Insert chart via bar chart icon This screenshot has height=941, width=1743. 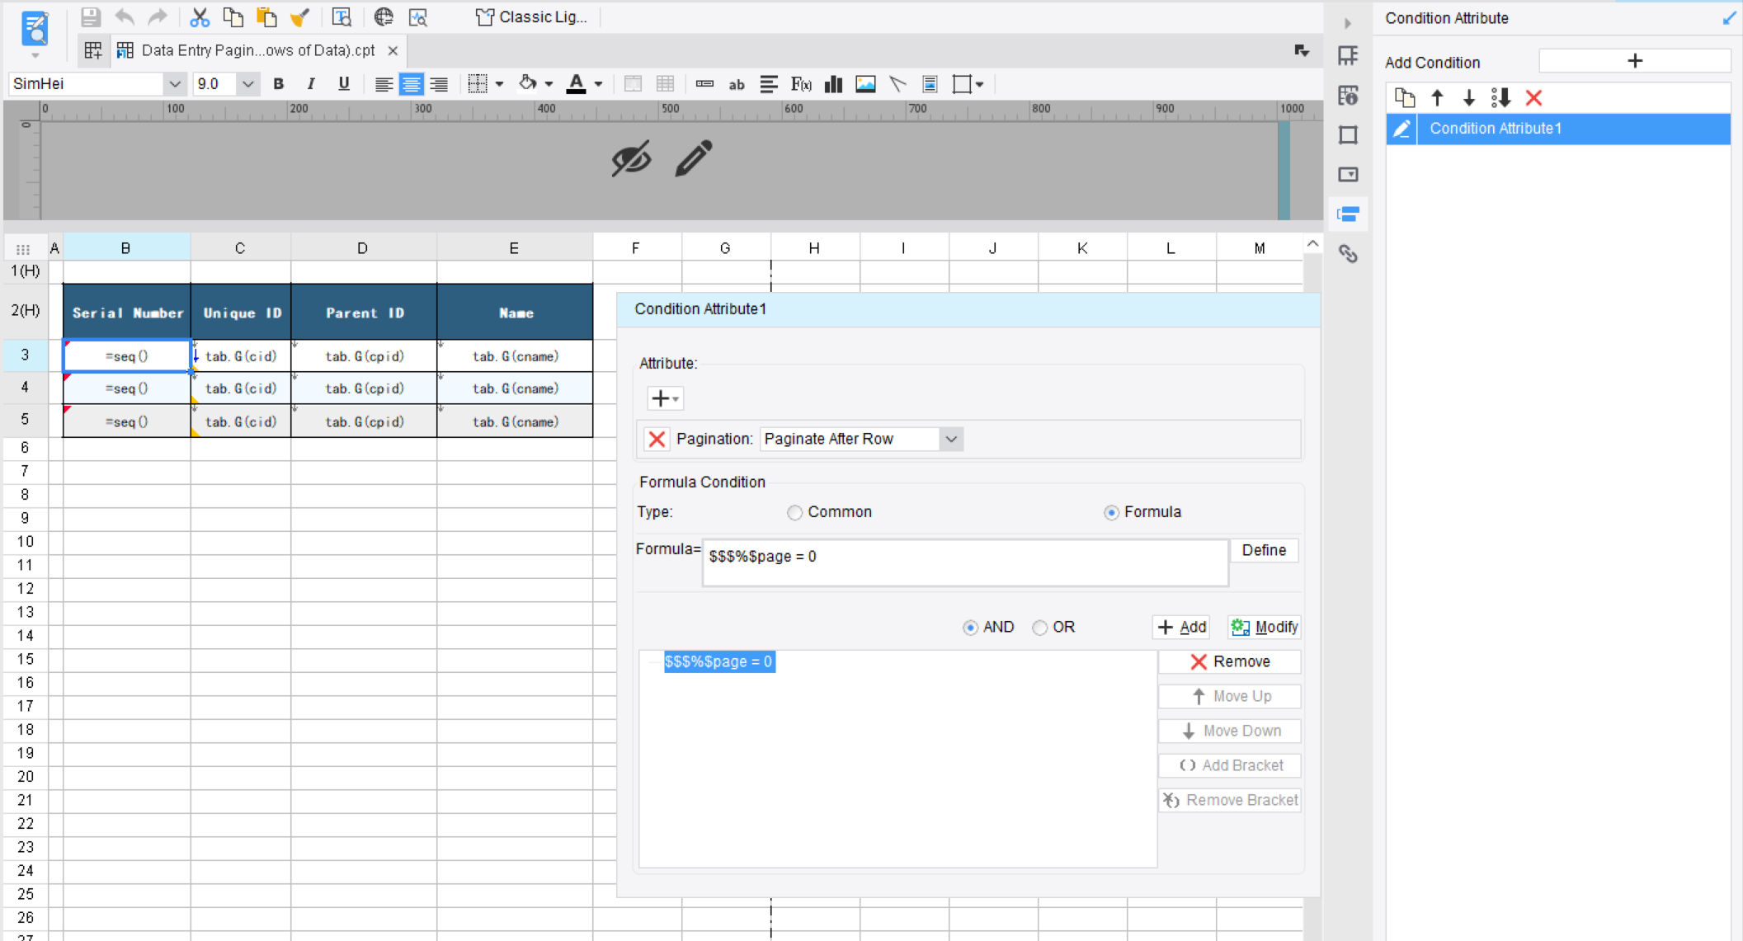coord(833,84)
